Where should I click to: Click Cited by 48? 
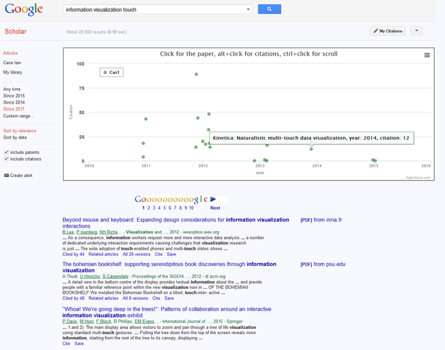pyautogui.click(x=73, y=298)
